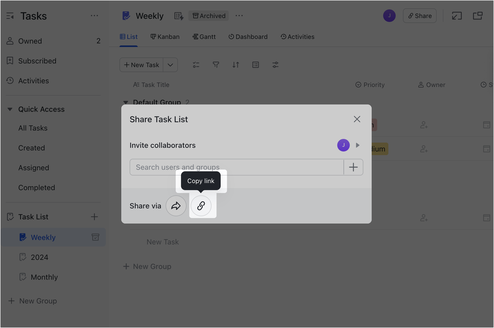Select Created in Quick Access
This screenshot has height=328, width=494.
(32, 148)
